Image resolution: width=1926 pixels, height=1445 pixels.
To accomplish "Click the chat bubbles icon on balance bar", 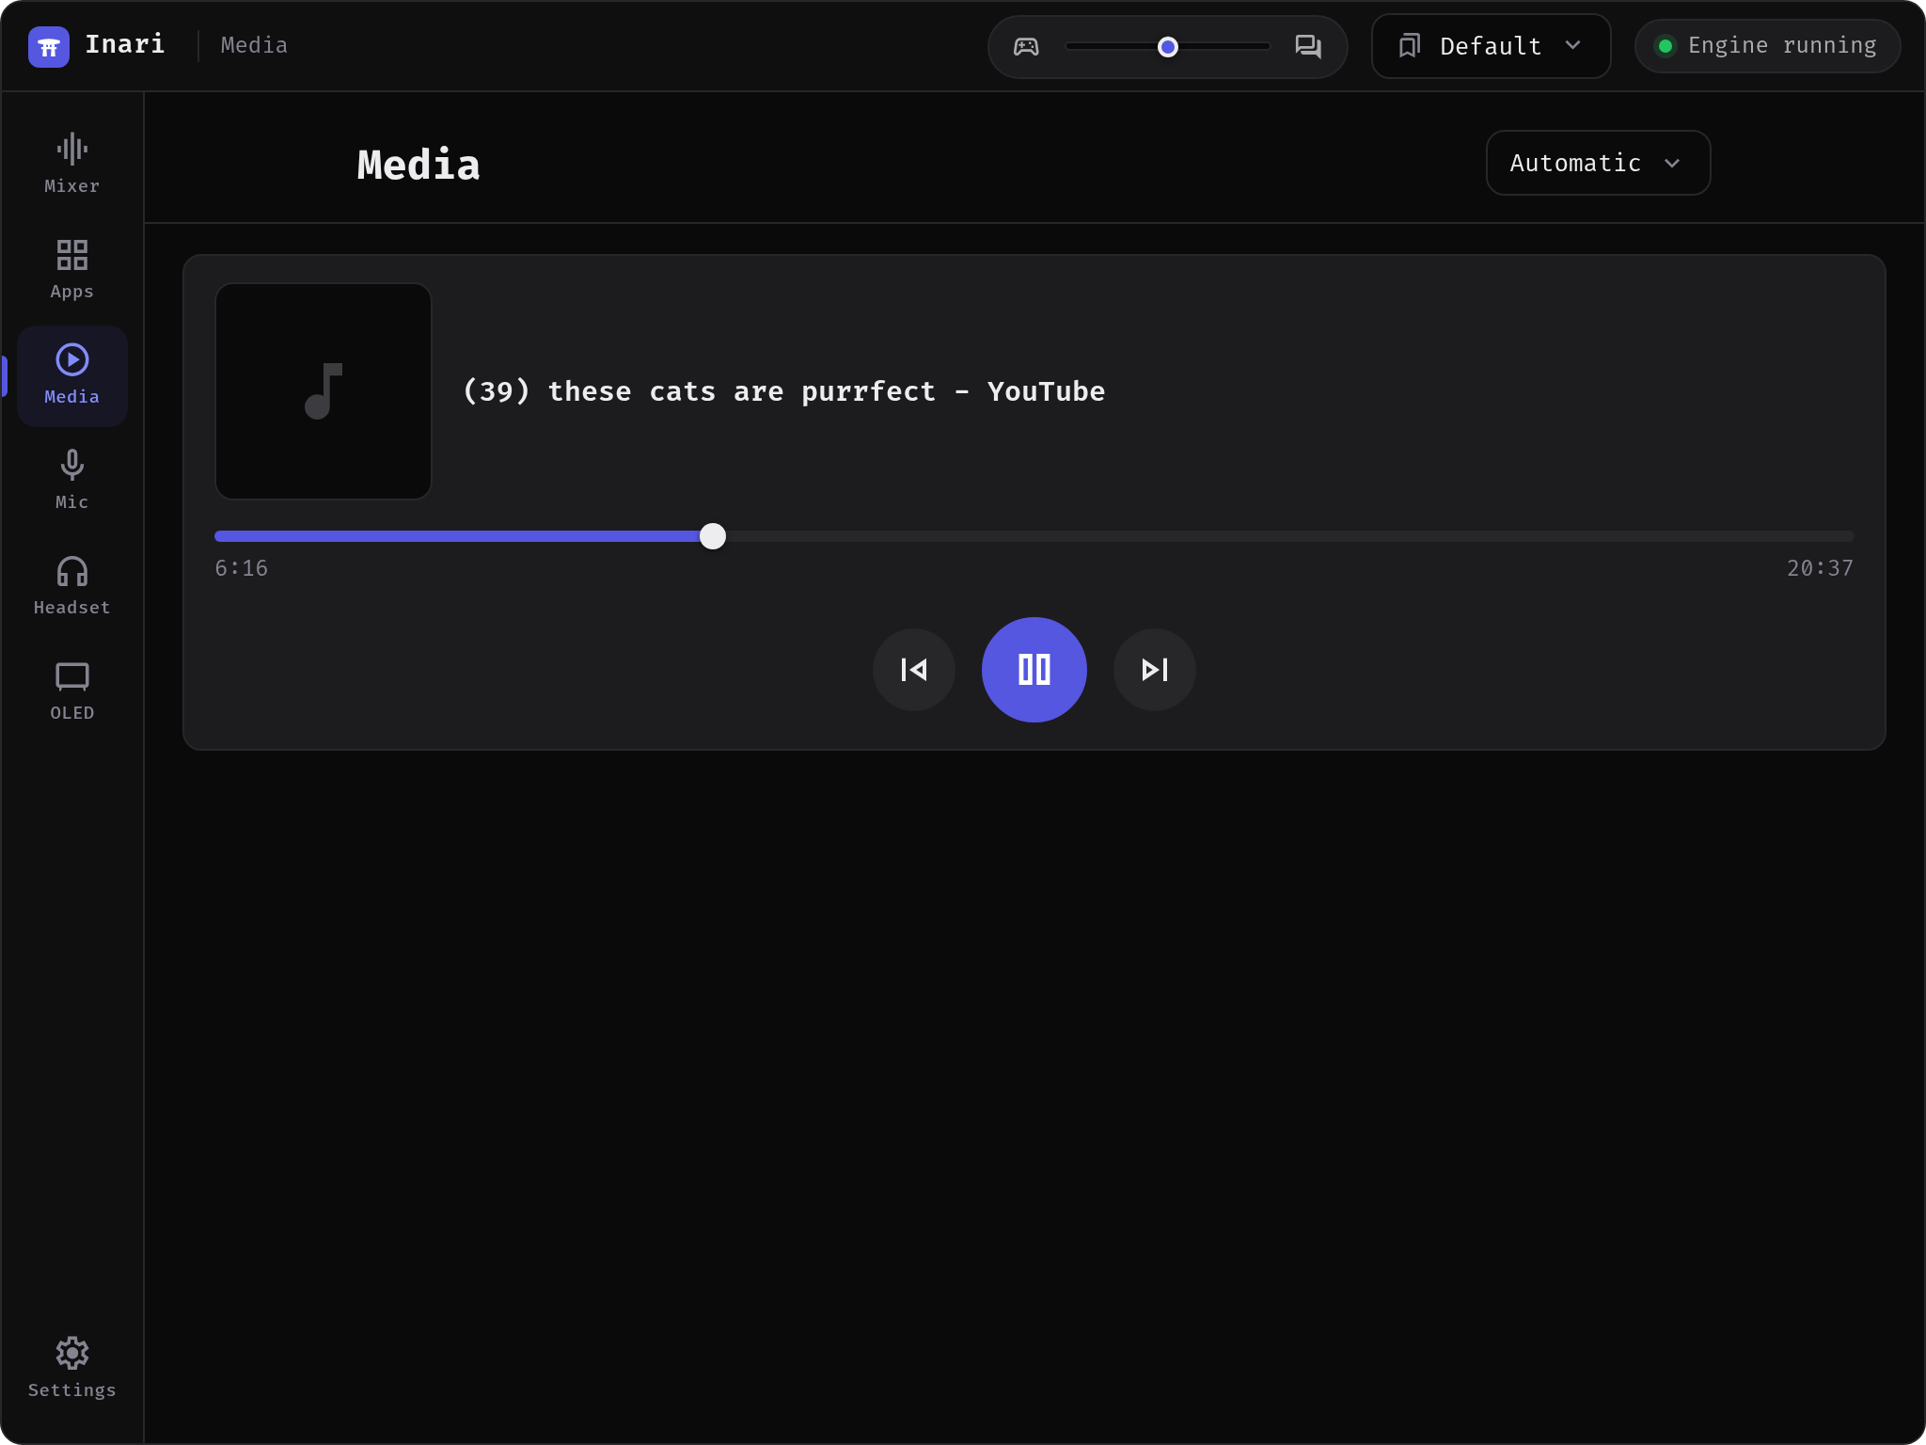I will pos(1308,46).
